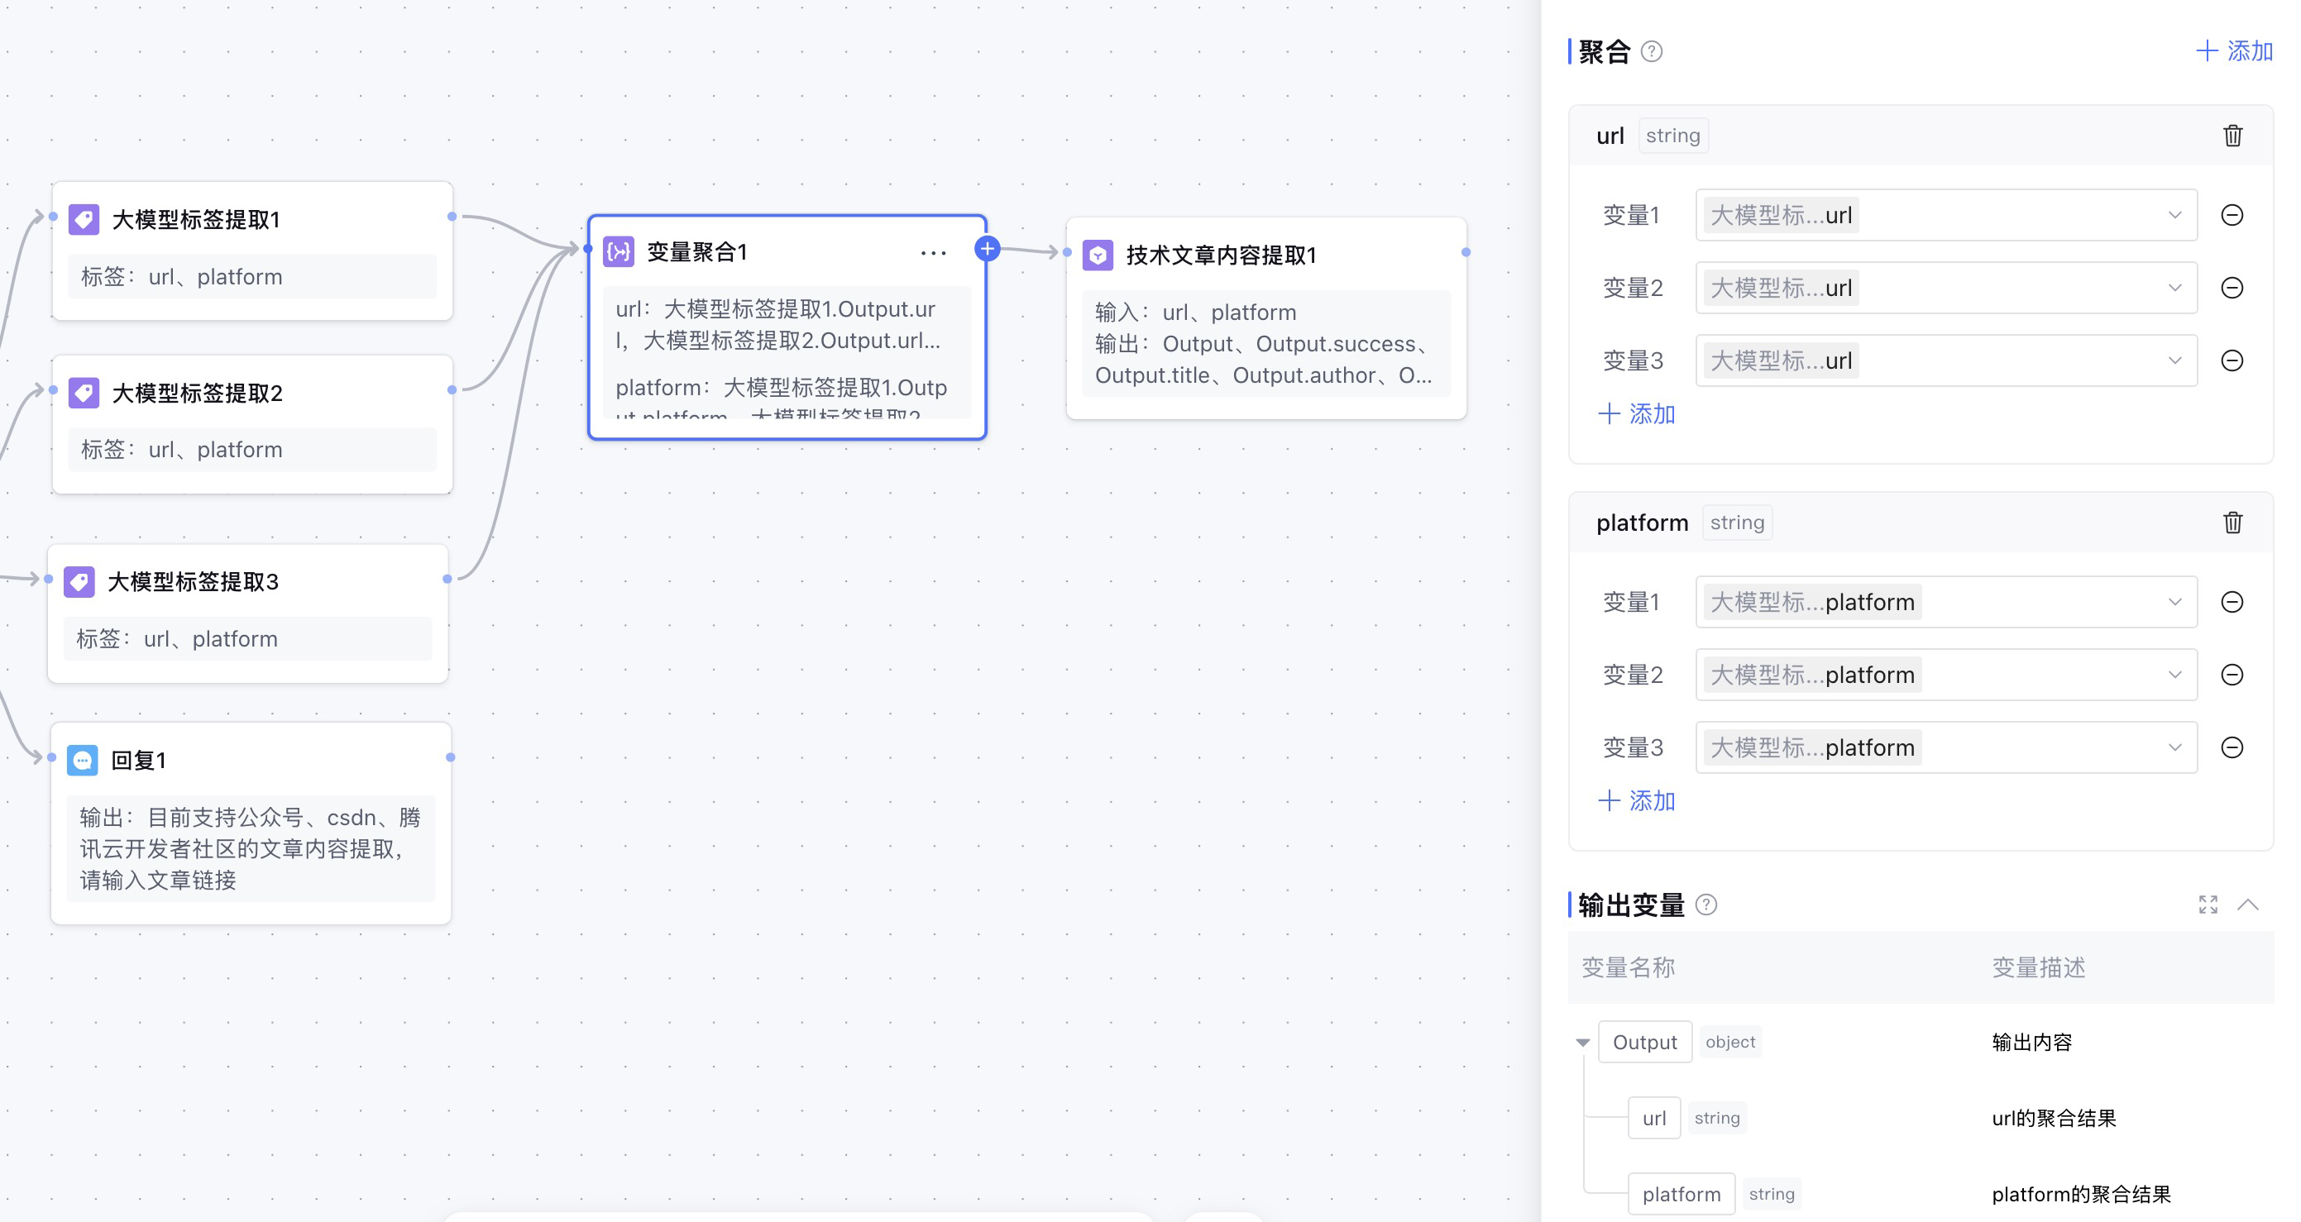The width and height of the screenshot is (2301, 1222).
Task: Add a new aggregation group
Action: (x=2234, y=51)
